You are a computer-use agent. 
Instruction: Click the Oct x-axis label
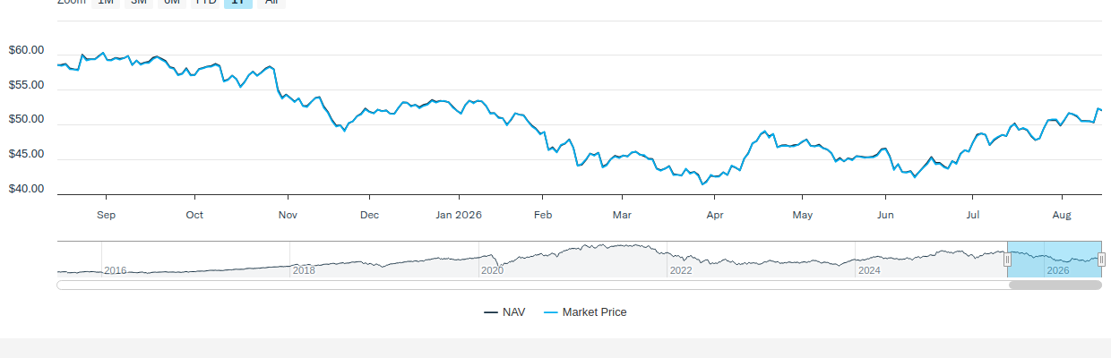[194, 215]
